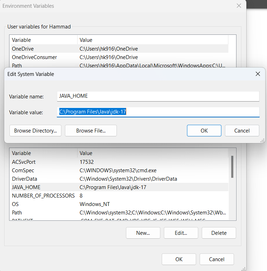Viewport: 267px width, 271px height.
Task: Select the JAVA_HOME system variable row
Action: (120, 187)
